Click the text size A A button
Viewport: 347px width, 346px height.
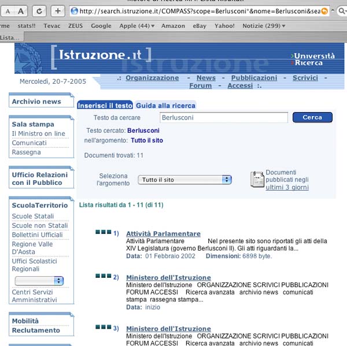coord(14,11)
